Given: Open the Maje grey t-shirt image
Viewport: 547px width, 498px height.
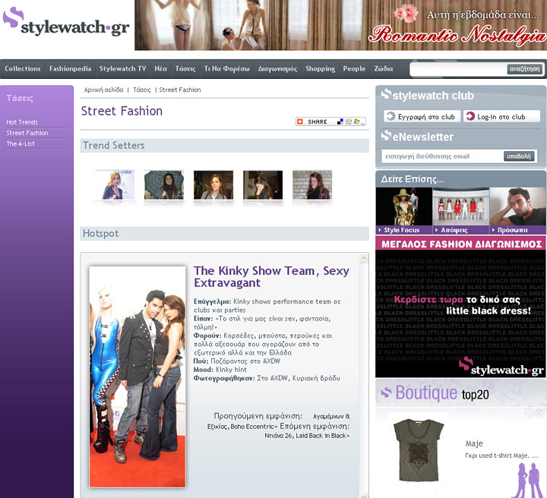Looking at the screenshot, I should 419,450.
